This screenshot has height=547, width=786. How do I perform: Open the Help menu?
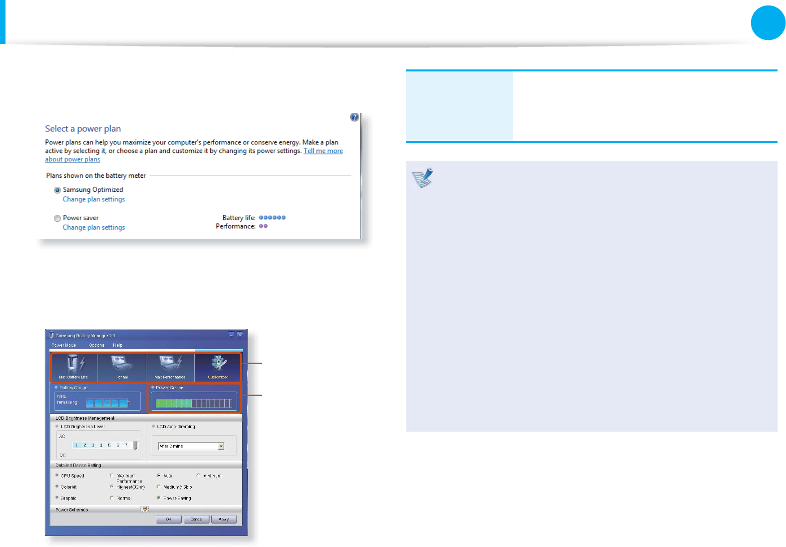pyautogui.click(x=117, y=345)
